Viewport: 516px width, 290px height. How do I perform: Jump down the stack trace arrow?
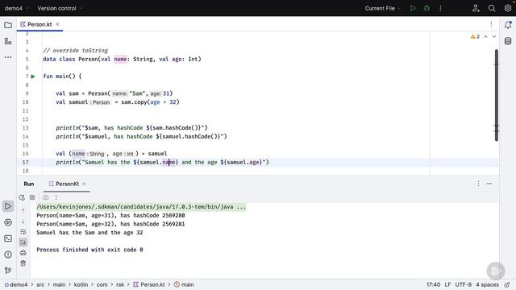click(23, 222)
